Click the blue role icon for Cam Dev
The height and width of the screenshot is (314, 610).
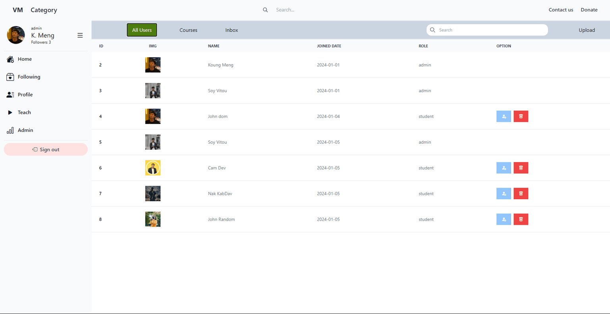[504, 168]
